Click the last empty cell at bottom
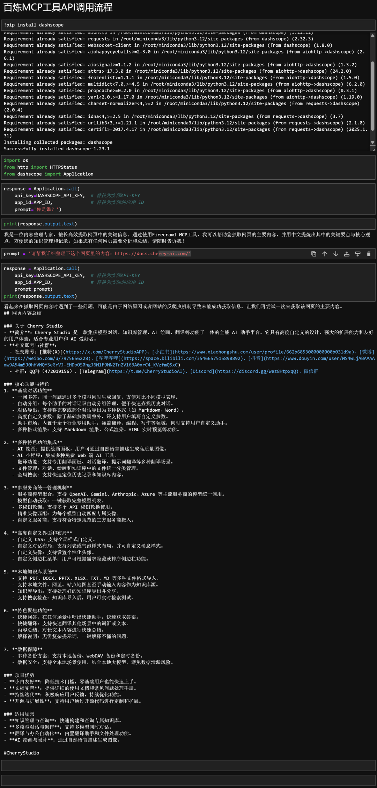Screen dimensions: 377x788 188,781
